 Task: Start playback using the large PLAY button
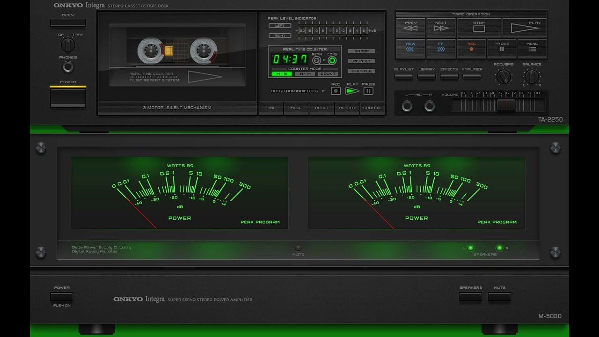coord(525,28)
